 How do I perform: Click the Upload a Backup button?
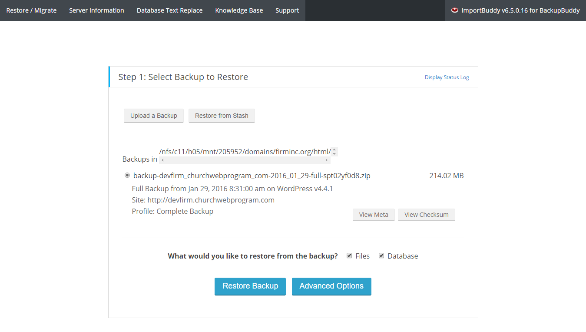point(154,116)
